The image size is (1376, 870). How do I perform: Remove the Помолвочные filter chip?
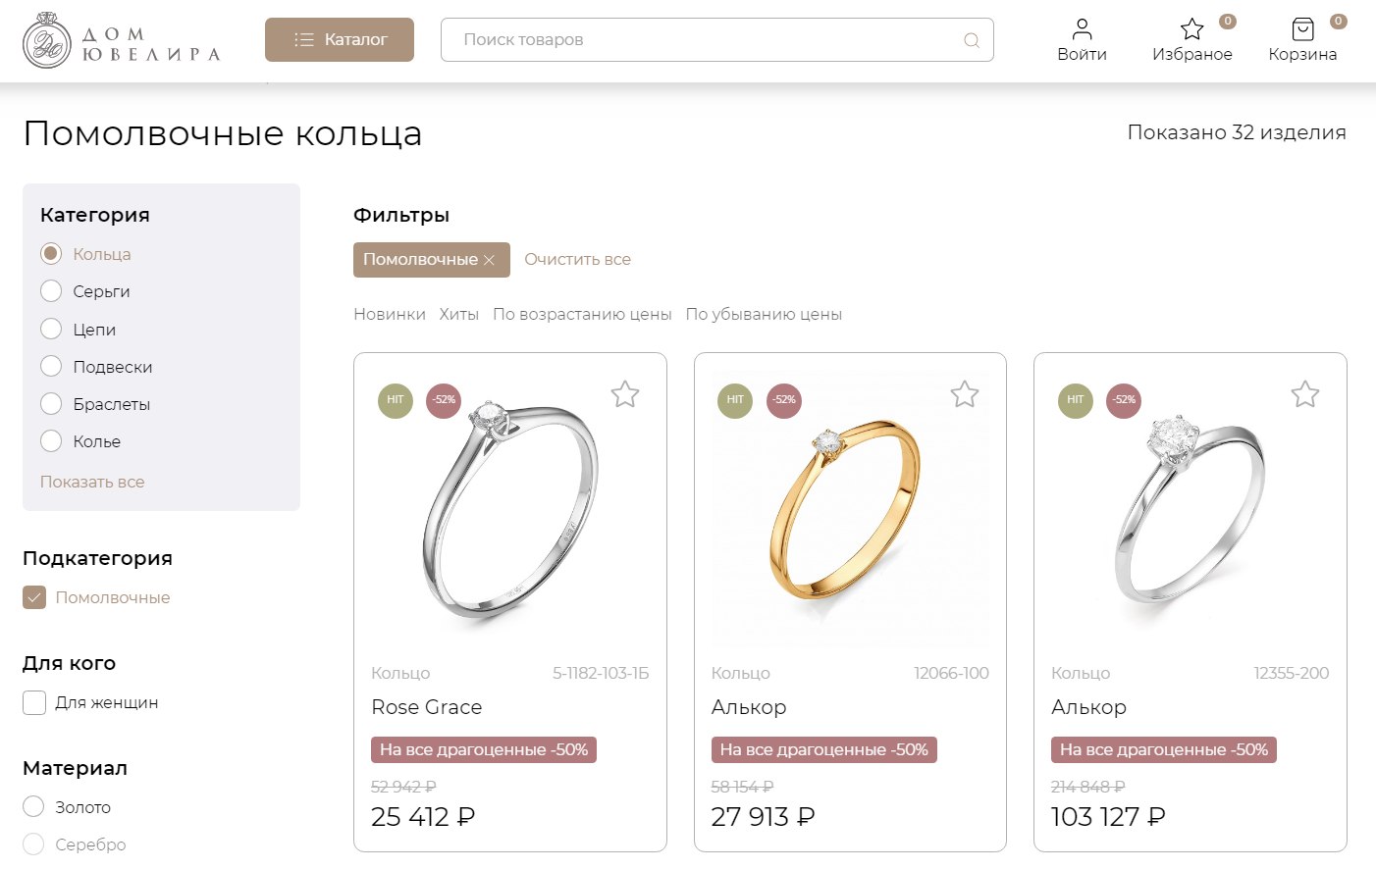tap(489, 260)
